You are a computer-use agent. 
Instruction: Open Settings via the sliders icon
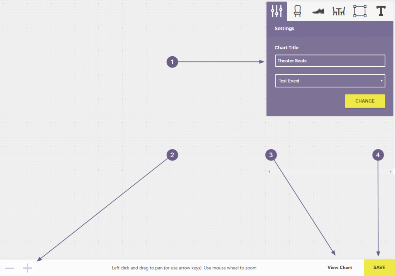[277, 11]
